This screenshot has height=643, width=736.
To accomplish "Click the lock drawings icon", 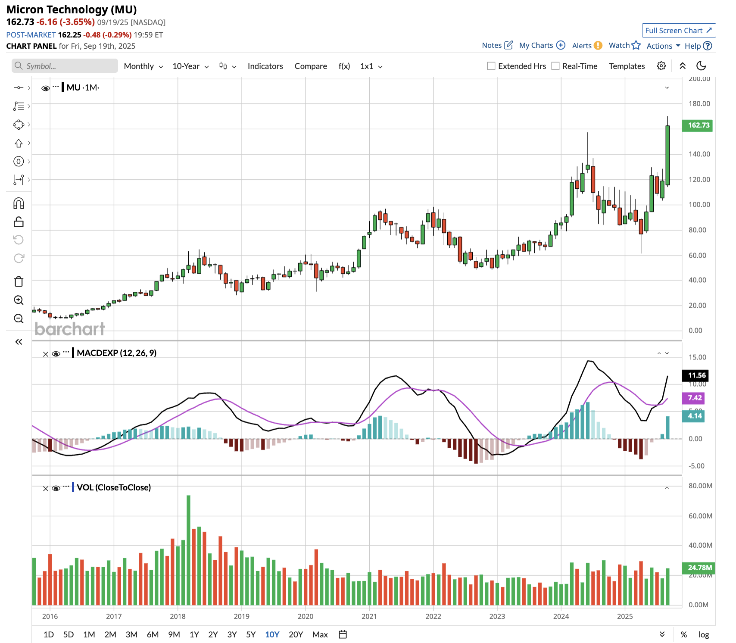I will coord(19,222).
